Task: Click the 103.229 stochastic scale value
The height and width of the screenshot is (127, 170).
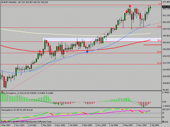Action: point(166,109)
